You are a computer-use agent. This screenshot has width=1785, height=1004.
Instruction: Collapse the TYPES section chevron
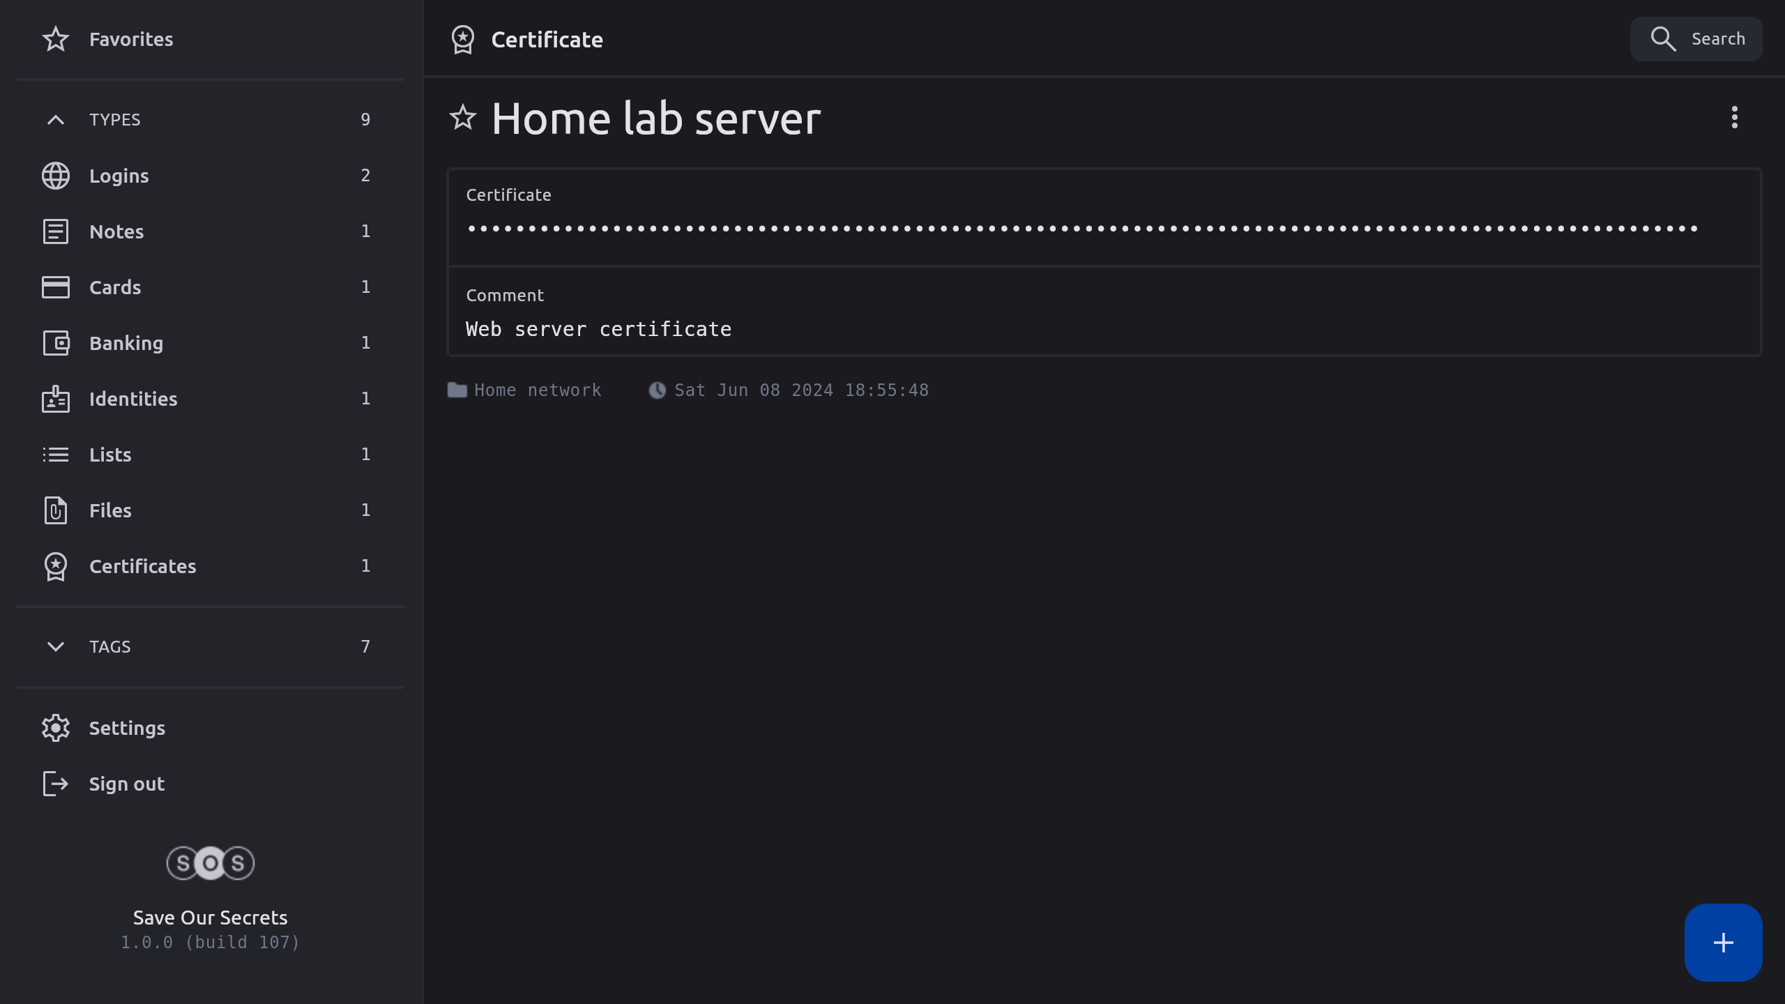click(x=56, y=120)
